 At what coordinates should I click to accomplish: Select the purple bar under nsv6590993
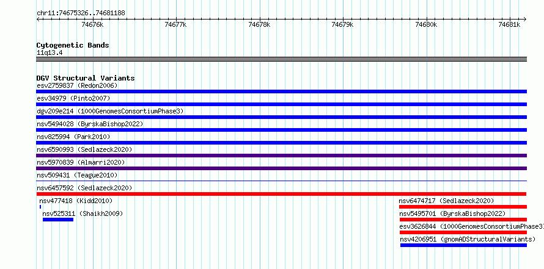pyautogui.click(x=281, y=156)
